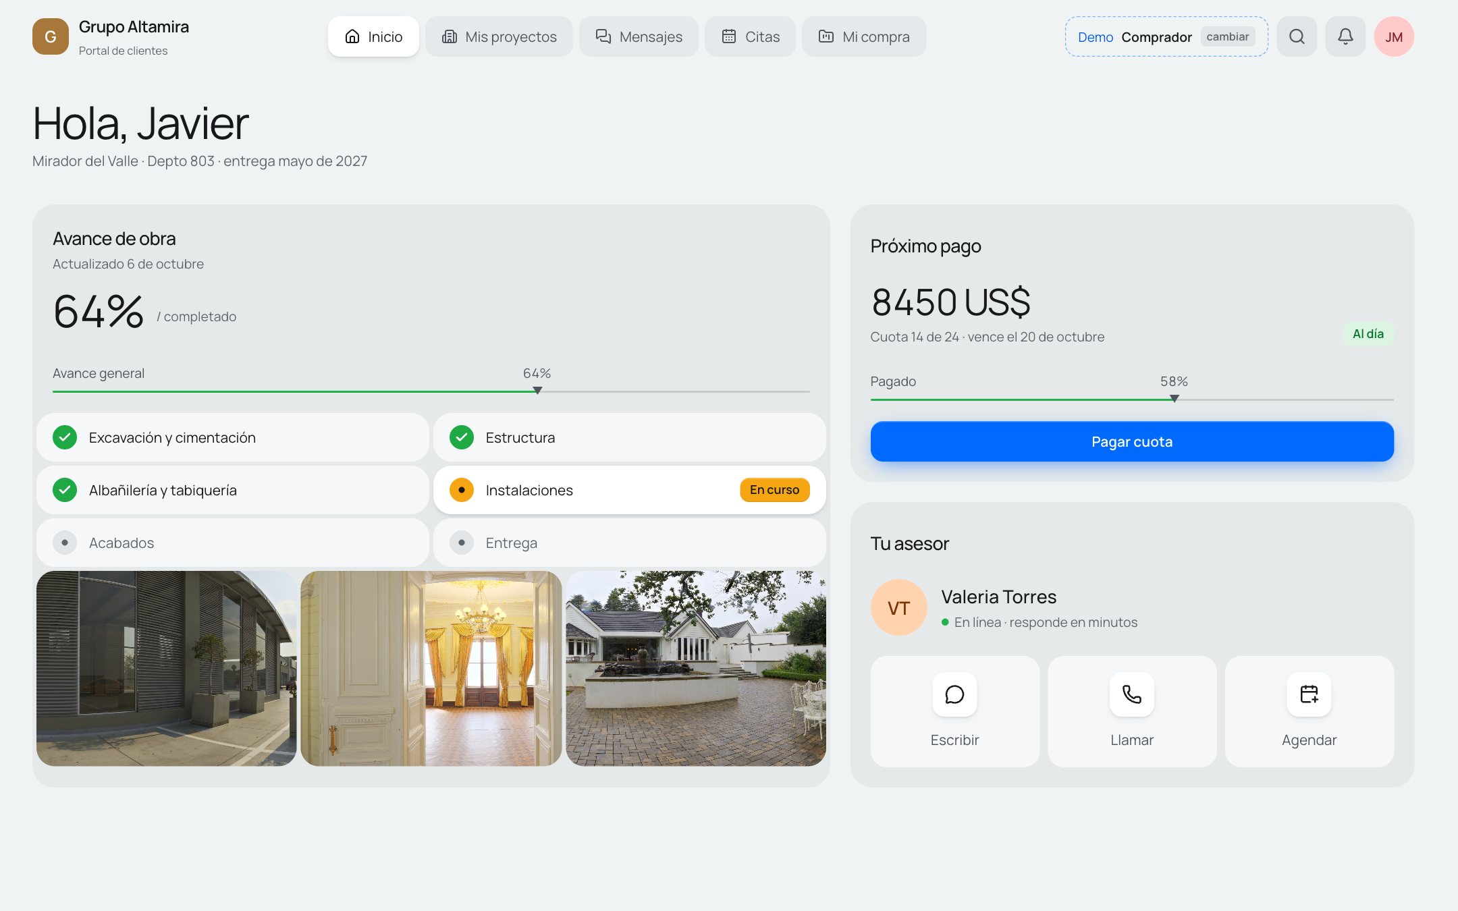Click the Llamar phone icon
This screenshot has height=911, width=1458.
(1132, 694)
